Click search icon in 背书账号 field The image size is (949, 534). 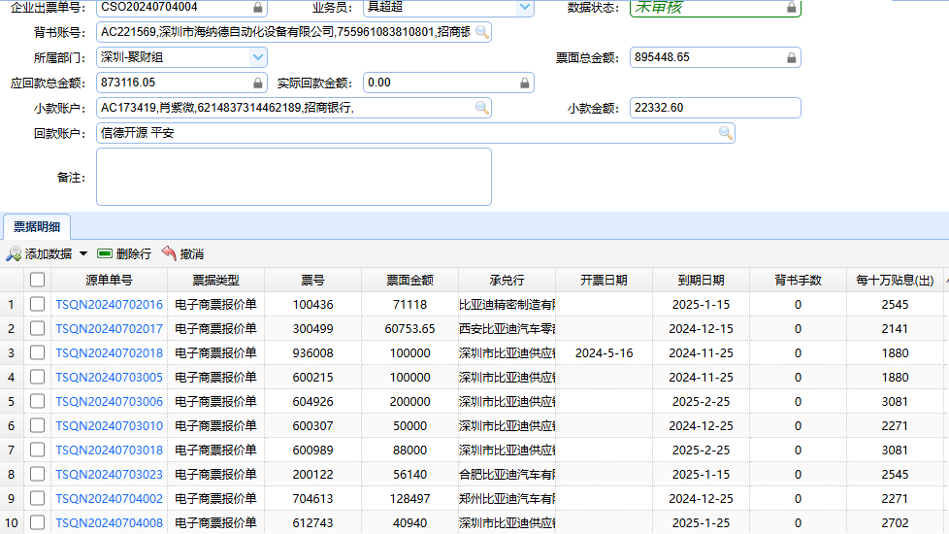(481, 33)
